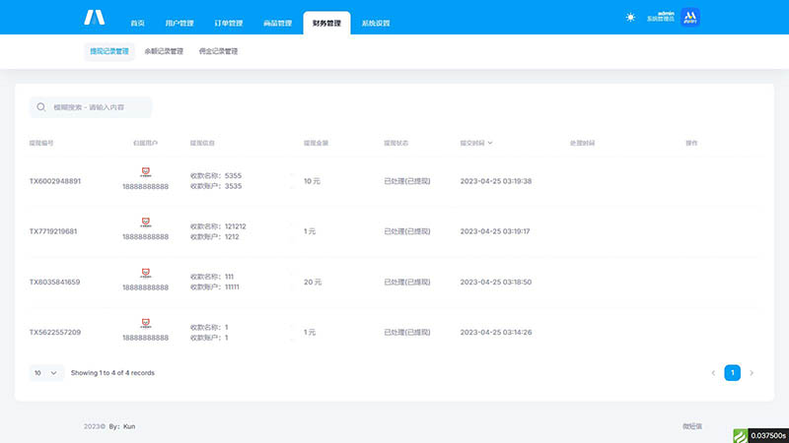Image resolution: width=789 pixels, height=443 pixels.
Task: Click the admin username text
Action: [x=666, y=13]
